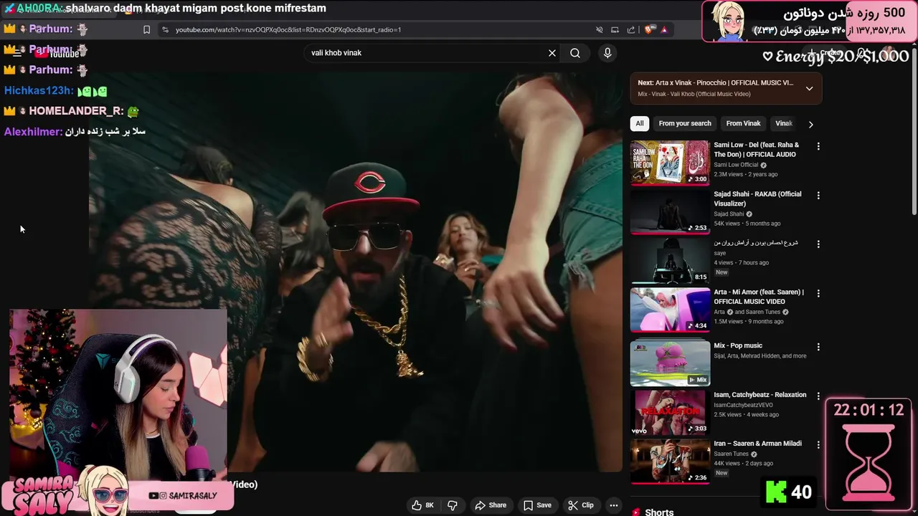
Task: Expand the Next up playlist panel chevron
Action: coord(809,88)
